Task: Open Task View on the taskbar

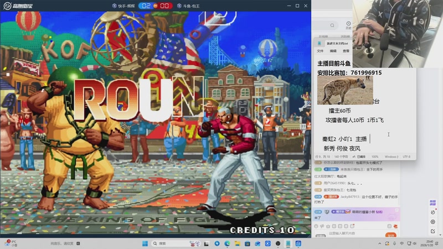Action: coord(207,243)
